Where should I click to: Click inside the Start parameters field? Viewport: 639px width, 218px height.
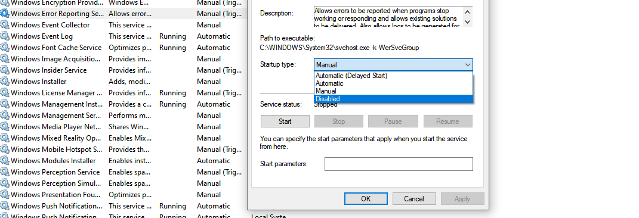click(x=399, y=164)
